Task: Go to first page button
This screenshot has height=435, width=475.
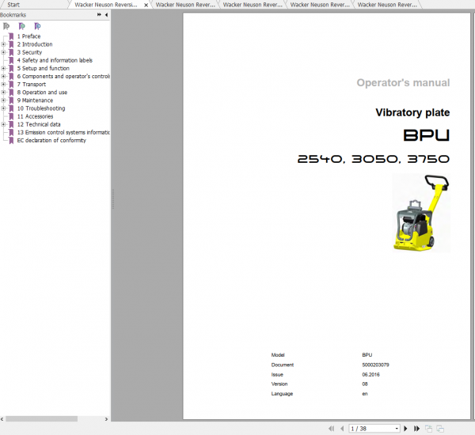Action: pyautogui.click(x=332, y=429)
